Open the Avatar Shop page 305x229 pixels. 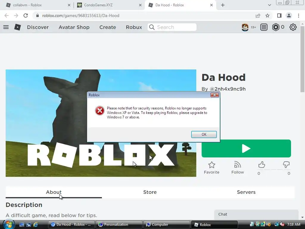click(x=74, y=27)
